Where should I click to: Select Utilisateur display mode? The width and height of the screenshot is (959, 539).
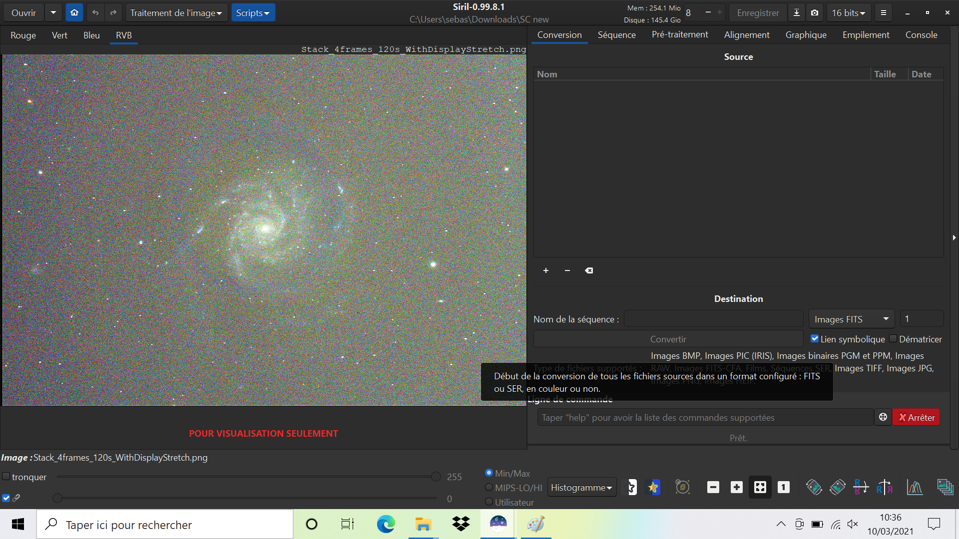[489, 502]
